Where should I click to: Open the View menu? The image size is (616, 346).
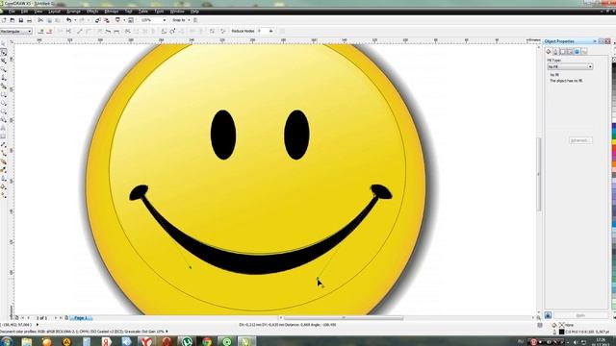[38, 12]
